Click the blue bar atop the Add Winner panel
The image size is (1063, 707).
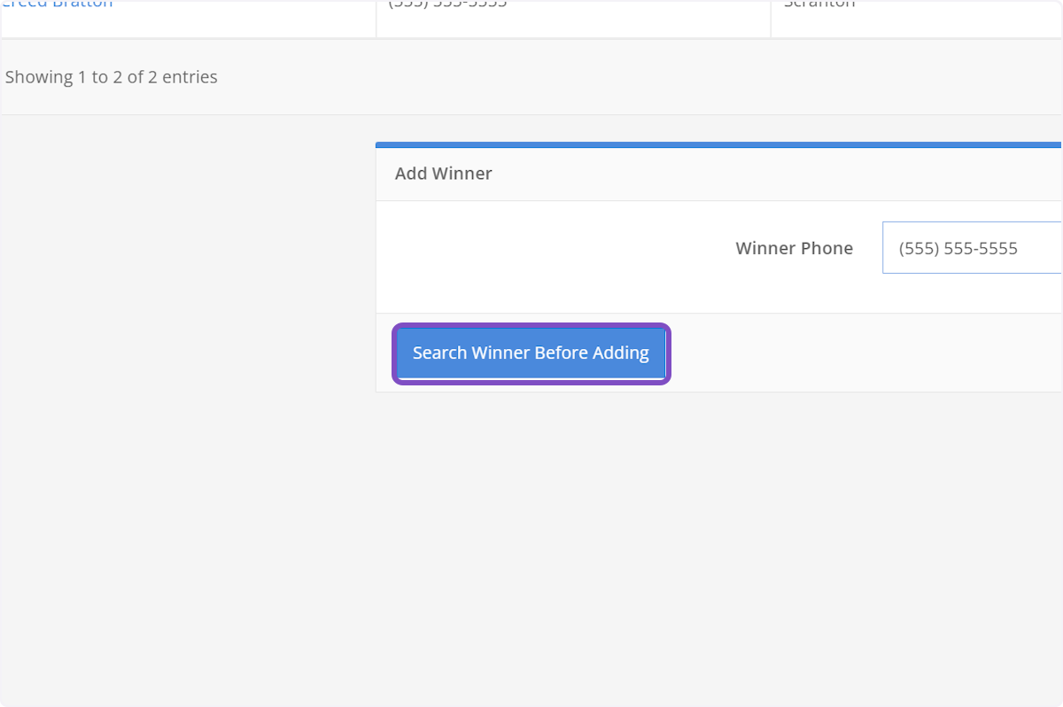tap(718, 143)
